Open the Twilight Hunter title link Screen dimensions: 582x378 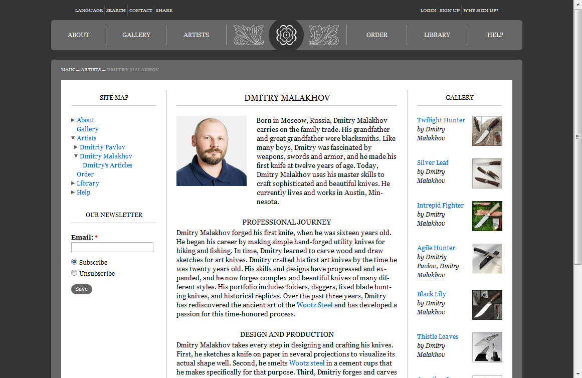[441, 120]
